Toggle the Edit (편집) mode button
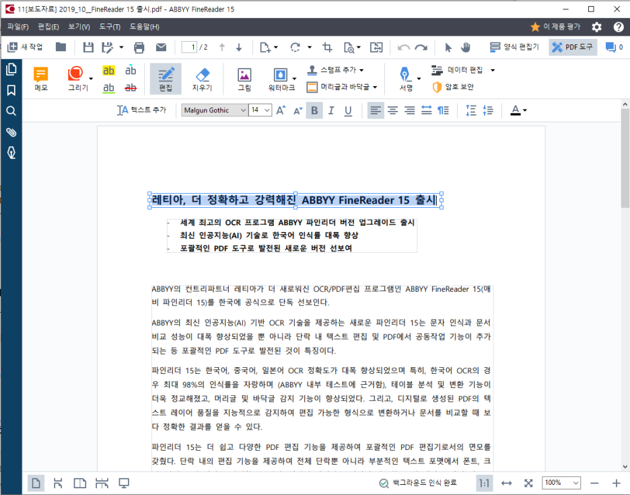630x495 pixels. point(166,79)
